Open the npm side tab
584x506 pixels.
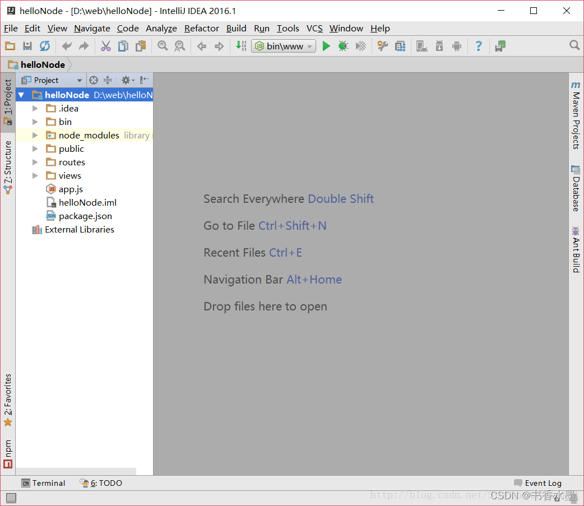coord(8,453)
